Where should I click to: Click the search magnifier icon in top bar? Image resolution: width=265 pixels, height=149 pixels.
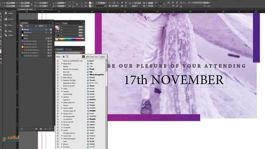pyautogui.click(x=190, y=3)
